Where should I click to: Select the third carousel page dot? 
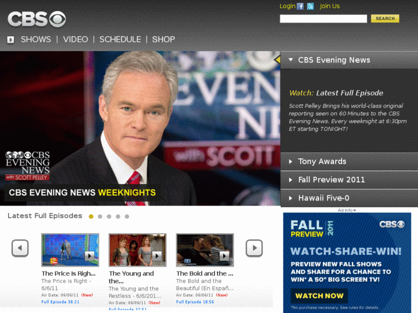[x=109, y=217]
